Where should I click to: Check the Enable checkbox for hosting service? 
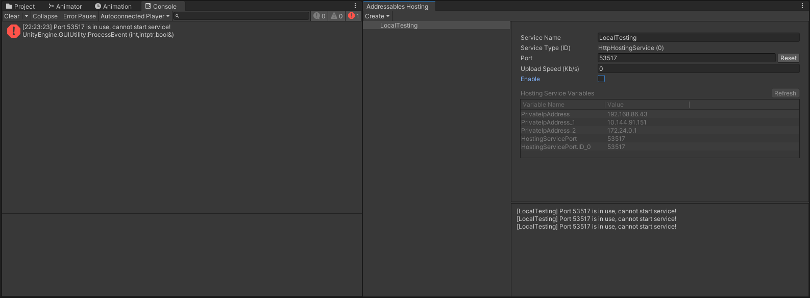(x=601, y=79)
